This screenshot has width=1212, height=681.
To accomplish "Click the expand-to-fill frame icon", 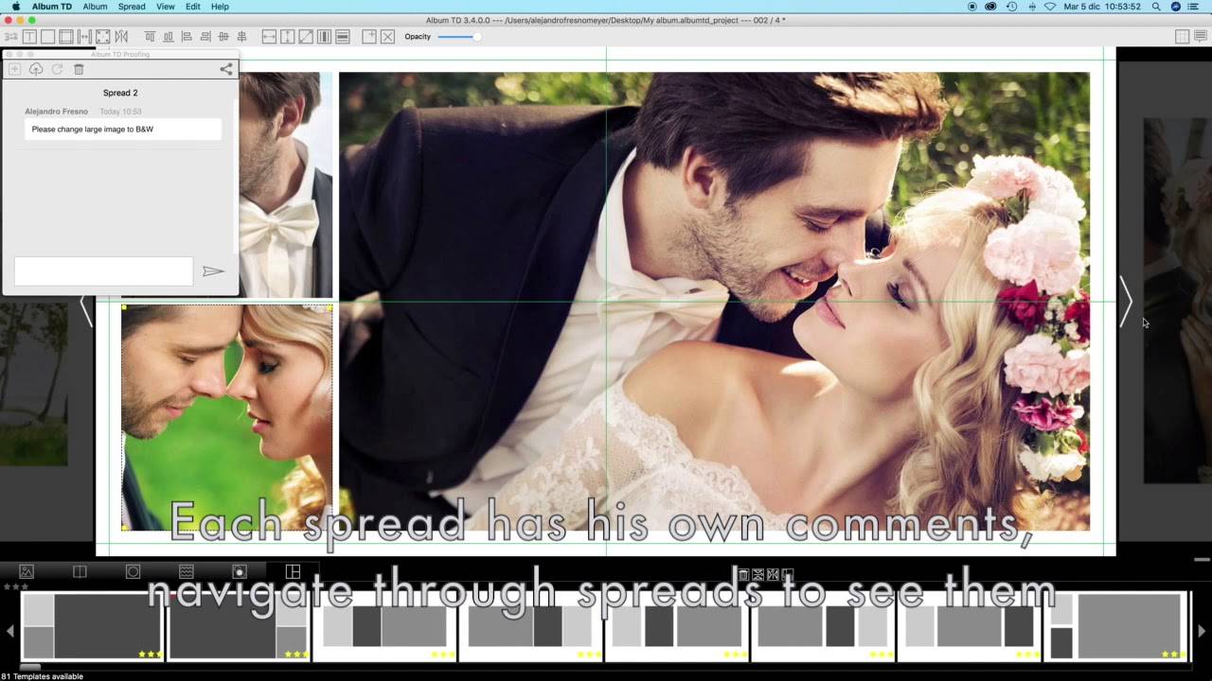I will pyautogui.click(x=102, y=37).
